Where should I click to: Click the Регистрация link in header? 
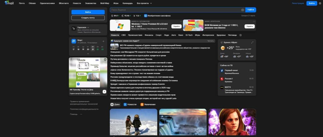pyautogui.click(x=298, y=3)
